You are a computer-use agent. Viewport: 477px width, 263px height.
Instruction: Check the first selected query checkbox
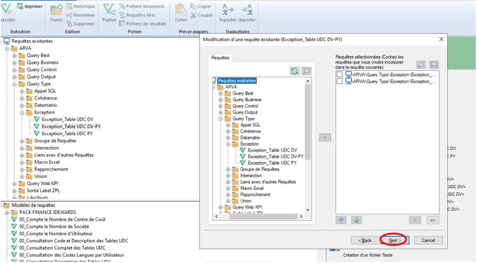tap(340, 75)
